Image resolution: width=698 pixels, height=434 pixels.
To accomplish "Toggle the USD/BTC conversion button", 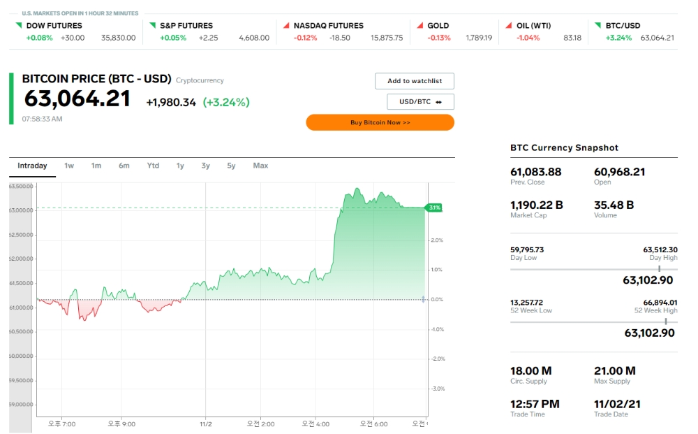I will pyautogui.click(x=420, y=101).
